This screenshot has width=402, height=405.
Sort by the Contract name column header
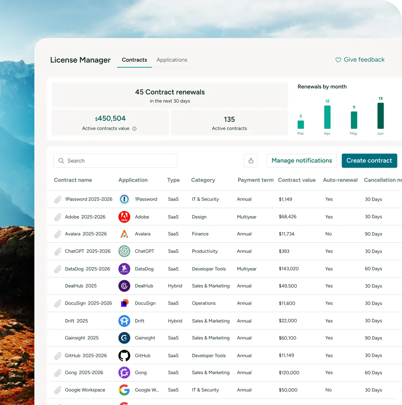point(73,180)
